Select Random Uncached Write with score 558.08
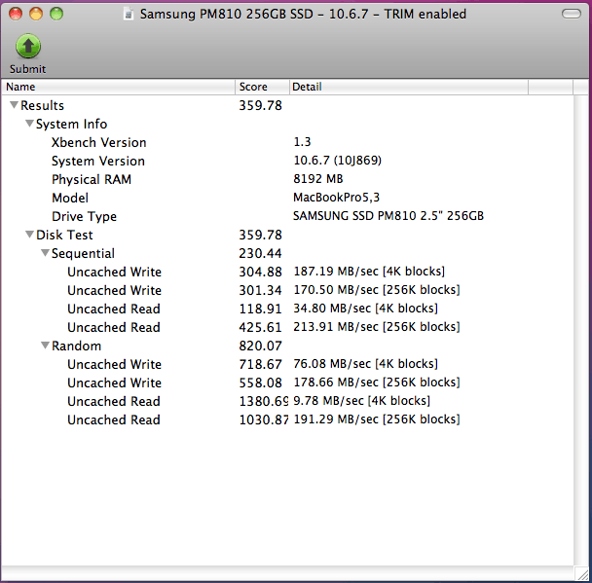The image size is (592, 583). coord(287,383)
